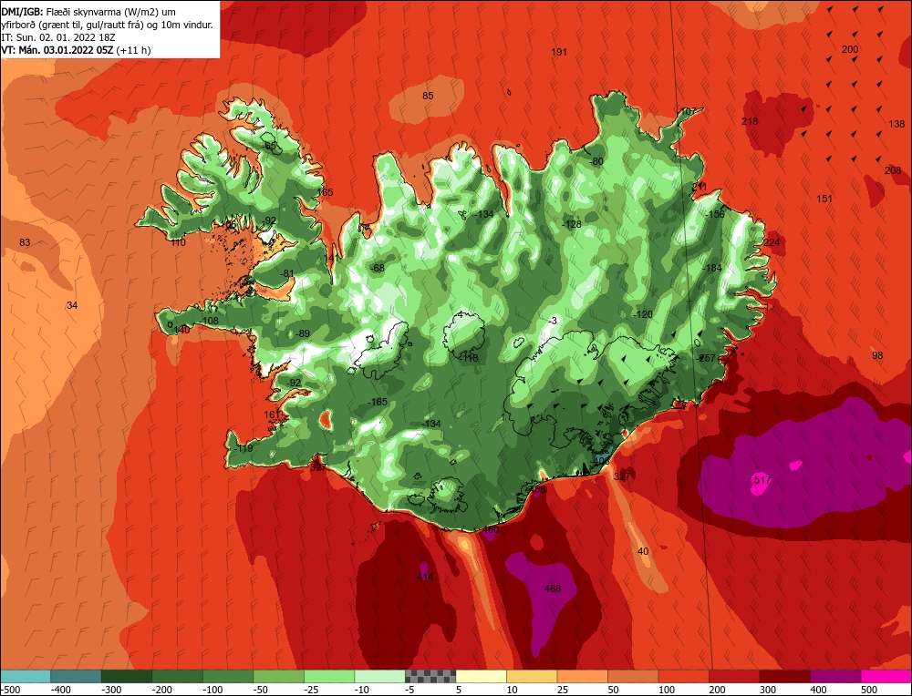
Task: Click the value -156 in east Iceland
Action: [x=714, y=214]
